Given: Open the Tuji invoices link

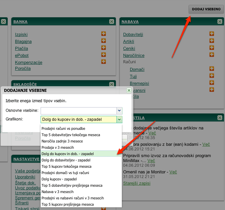Looking at the screenshot, I should [133, 77].
